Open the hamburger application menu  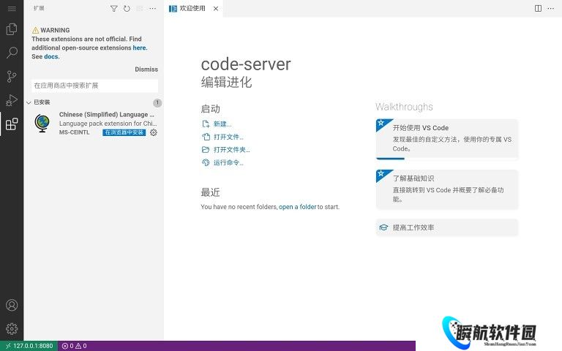click(x=12, y=8)
